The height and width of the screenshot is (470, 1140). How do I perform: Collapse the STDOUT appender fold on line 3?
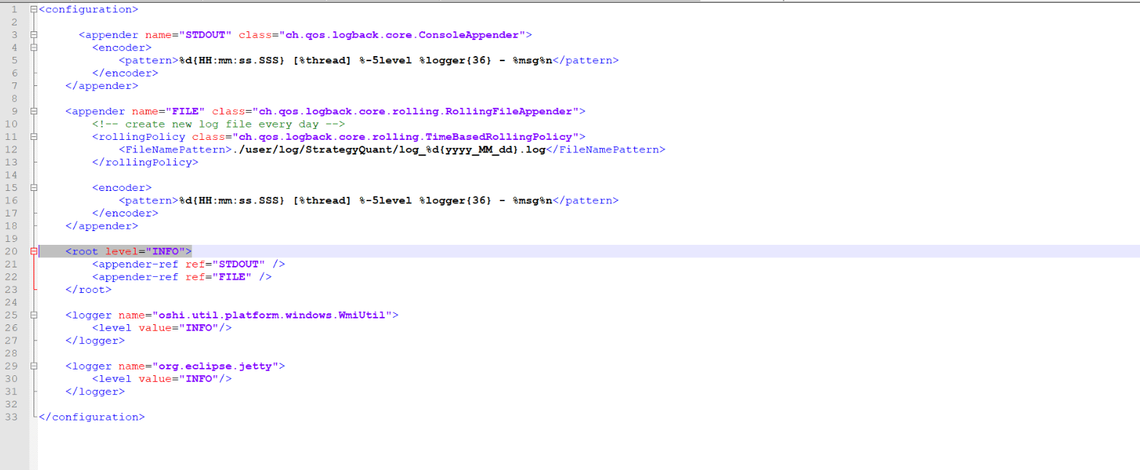pyautogui.click(x=34, y=35)
